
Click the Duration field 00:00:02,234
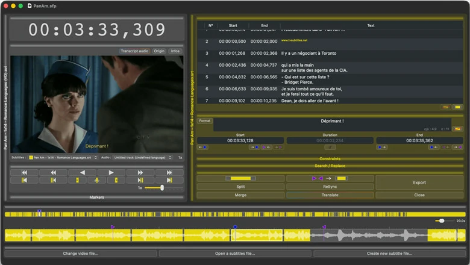pyautogui.click(x=330, y=140)
